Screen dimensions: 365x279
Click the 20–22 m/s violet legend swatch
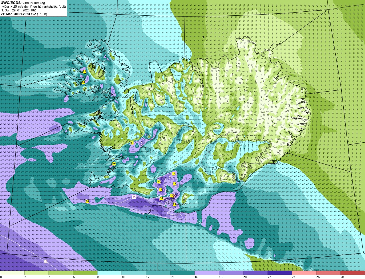coord(255,273)
